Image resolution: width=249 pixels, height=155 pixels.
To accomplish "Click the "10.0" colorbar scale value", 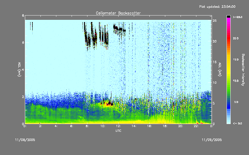I will tap(236, 81).
